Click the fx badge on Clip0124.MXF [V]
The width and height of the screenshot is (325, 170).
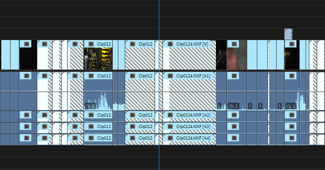click(170, 44)
